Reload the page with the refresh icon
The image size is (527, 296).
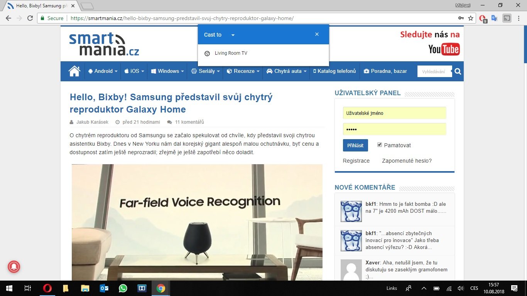[x=30, y=18]
